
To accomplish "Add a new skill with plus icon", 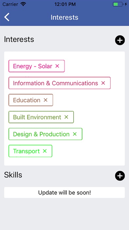I will point(120,176).
